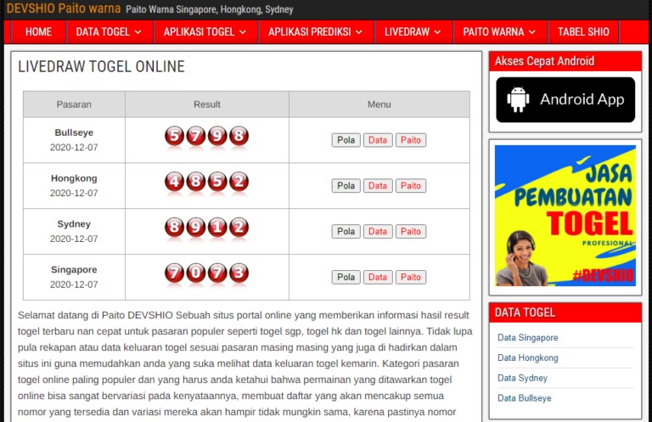This screenshot has width=652, height=422.
Task: Click ball 3 in Singapore result
Action: (x=239, y=273)
